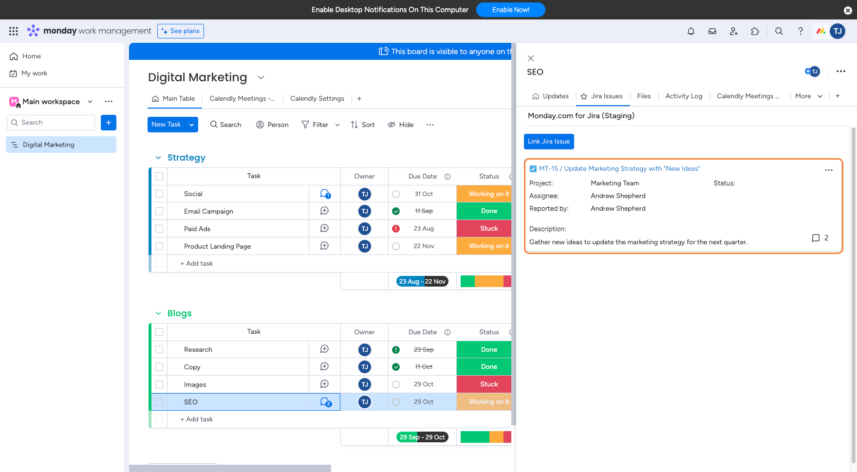Click the invite members icon
The height and width of the screenshot is (472, 857).
[733, 31]
